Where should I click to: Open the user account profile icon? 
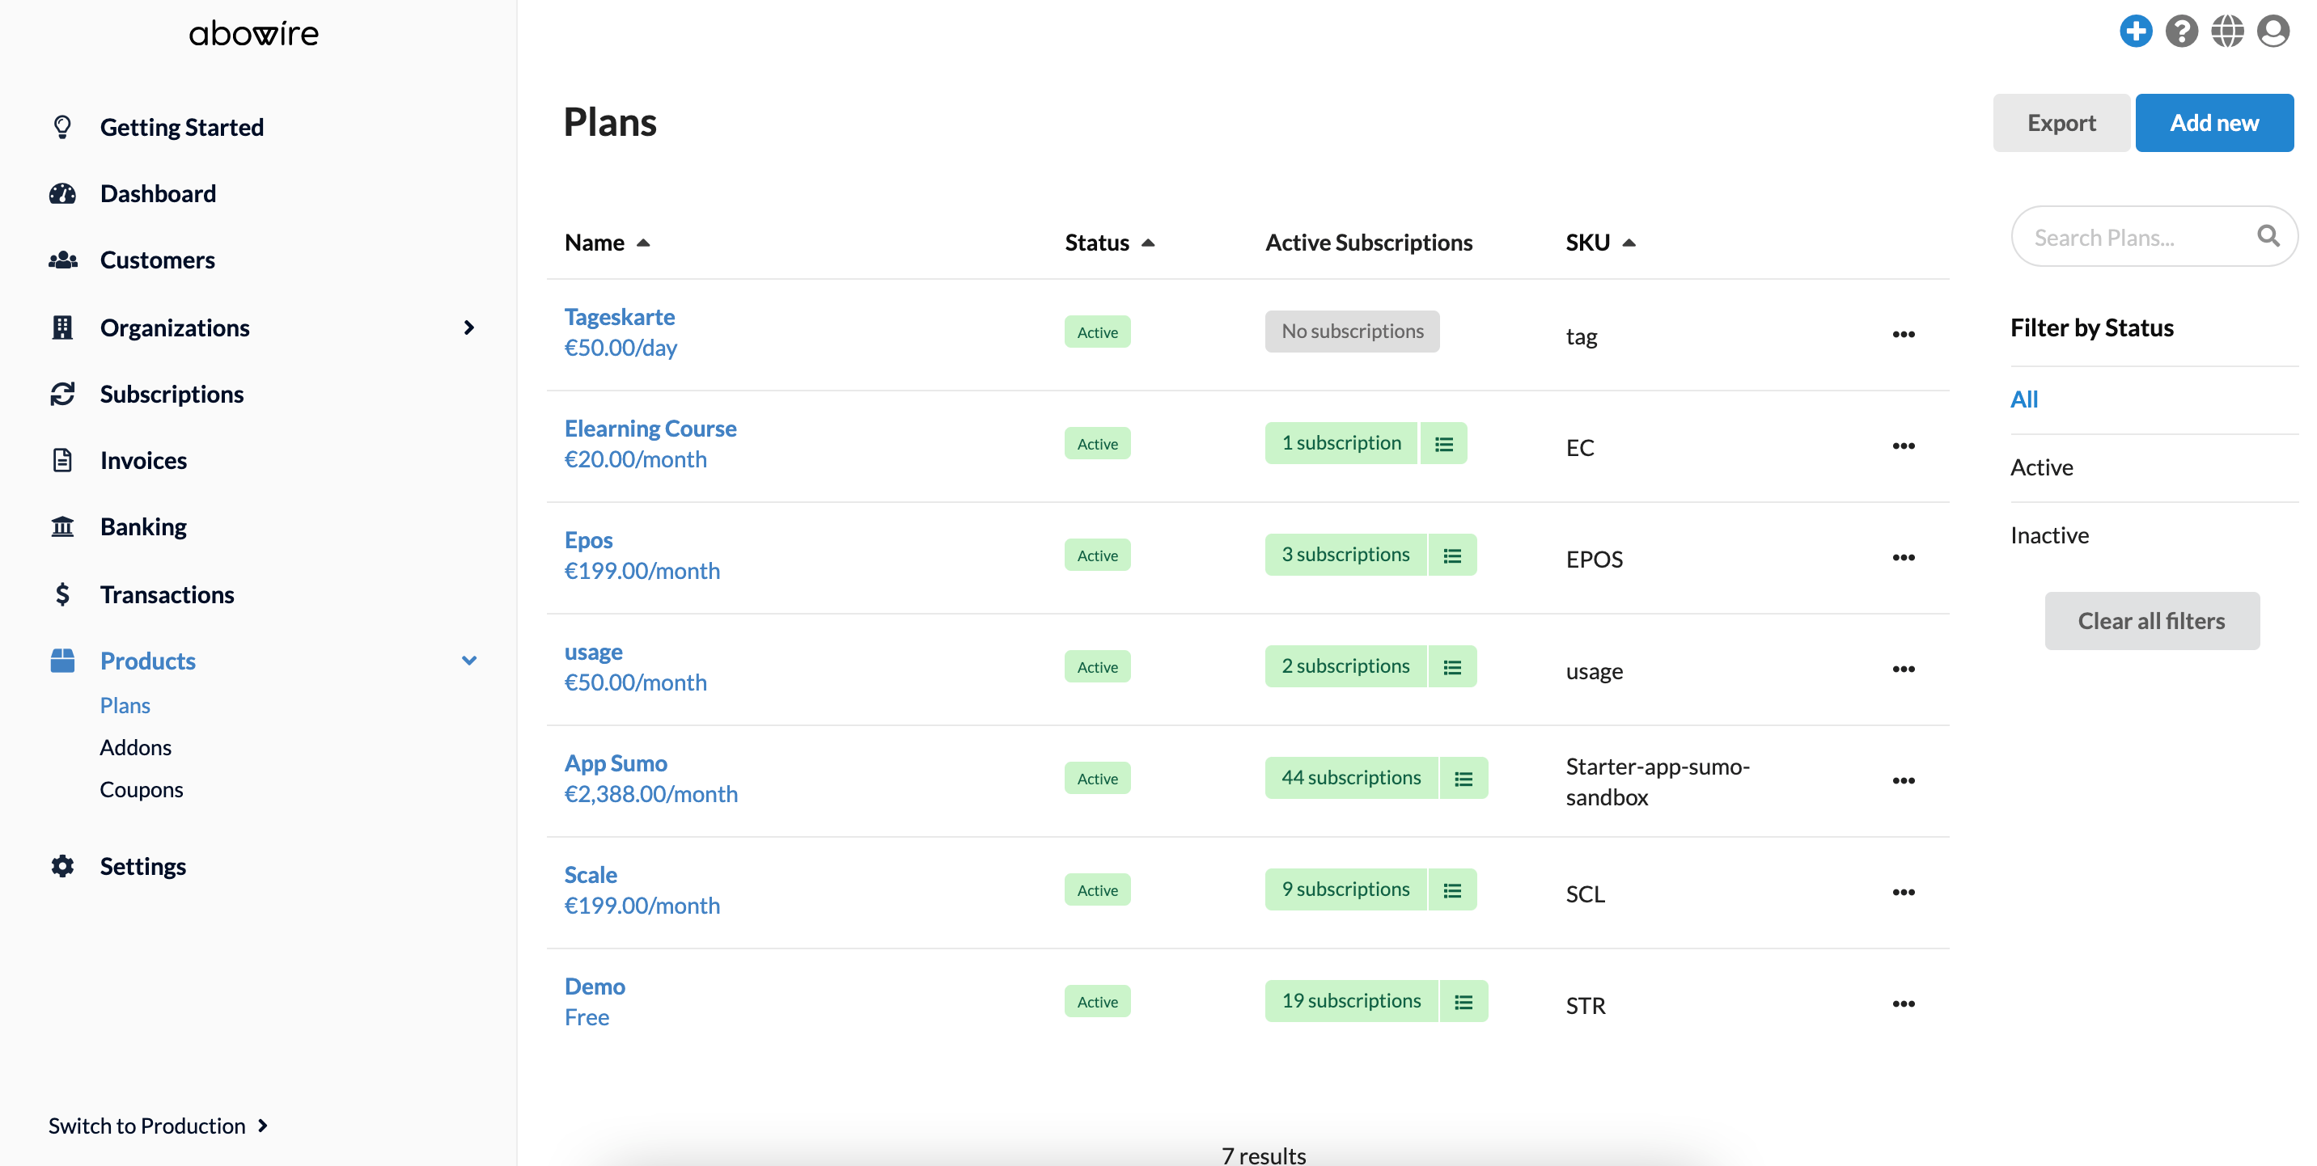coord(2272,32)
